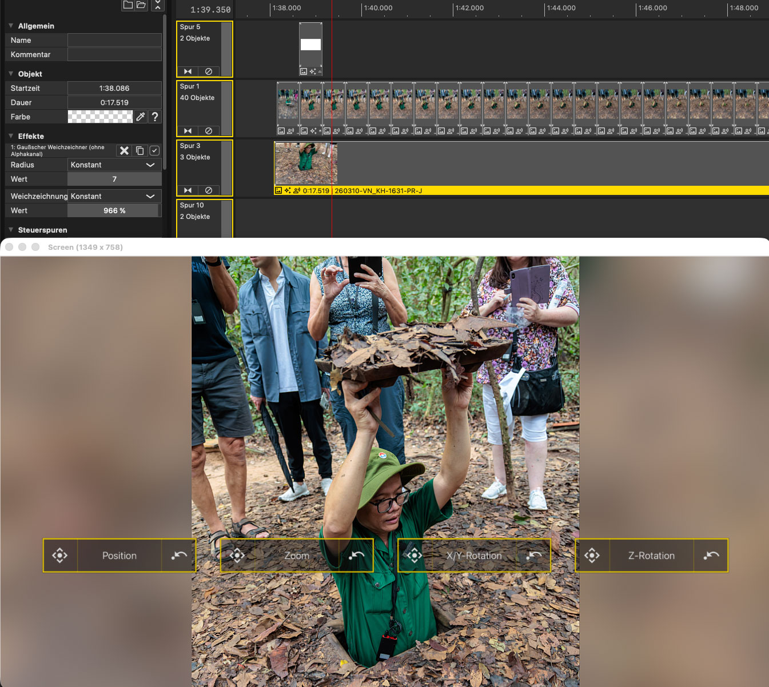Click the open folder icon above properties
769x687 pixels.
[141, 5]
